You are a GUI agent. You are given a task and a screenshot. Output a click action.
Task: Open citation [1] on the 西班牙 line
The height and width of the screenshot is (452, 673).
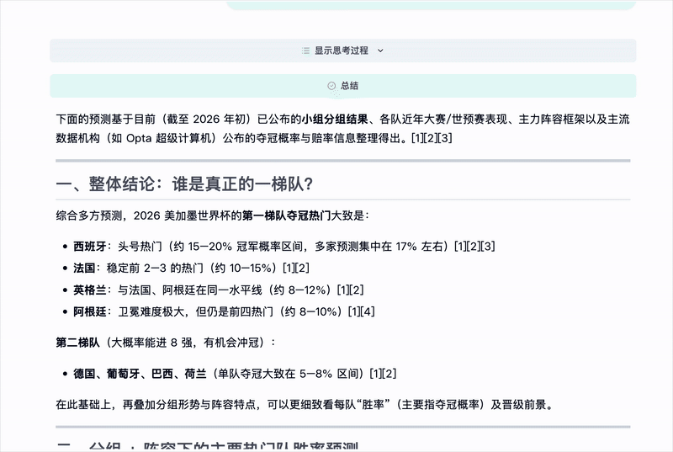461,247
